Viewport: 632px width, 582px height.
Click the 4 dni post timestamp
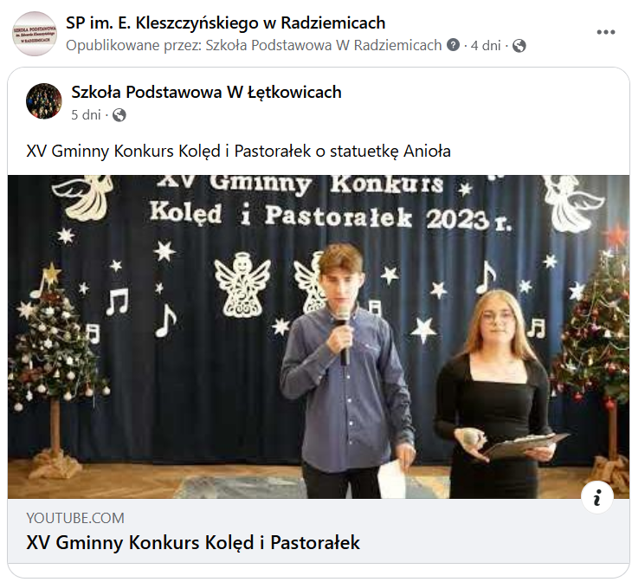(x=486, y=46)
